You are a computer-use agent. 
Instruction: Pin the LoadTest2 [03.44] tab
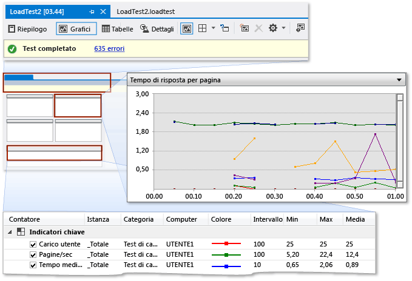92,12
